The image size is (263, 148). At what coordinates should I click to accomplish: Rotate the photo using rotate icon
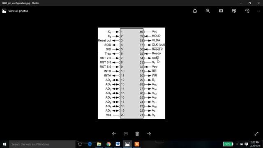tap(247, 11)
